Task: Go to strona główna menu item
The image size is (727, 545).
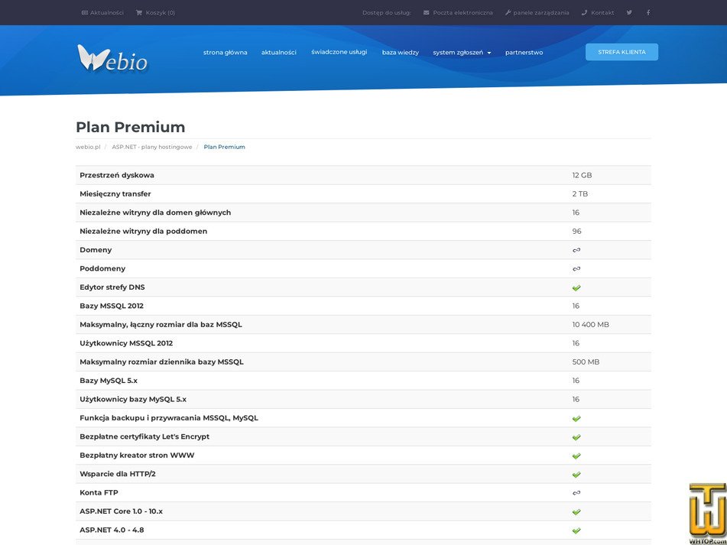Action: (226, 53)
